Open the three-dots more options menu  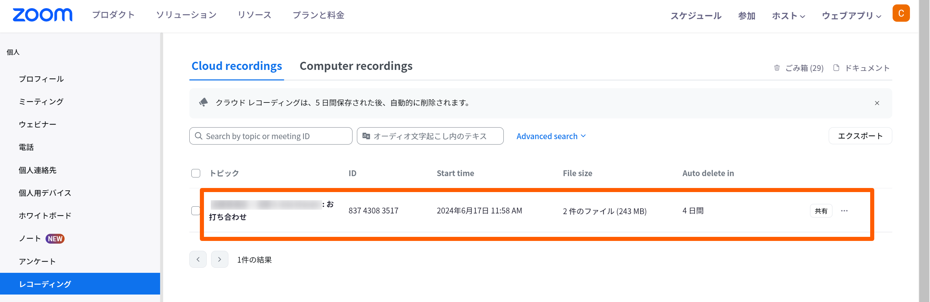click(844, 211)
